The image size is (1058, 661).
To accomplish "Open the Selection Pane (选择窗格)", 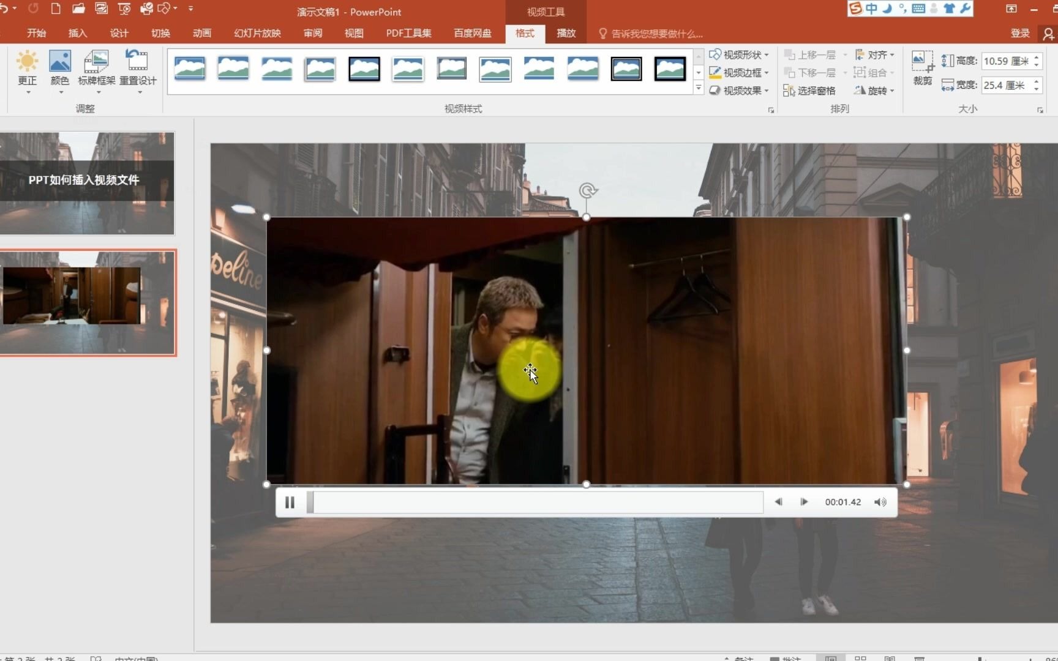I will point(809,90).
